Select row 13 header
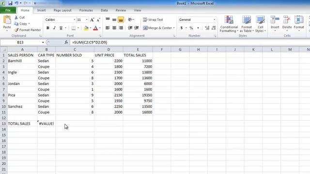The image size is (310, 174). tap(3, 124)
